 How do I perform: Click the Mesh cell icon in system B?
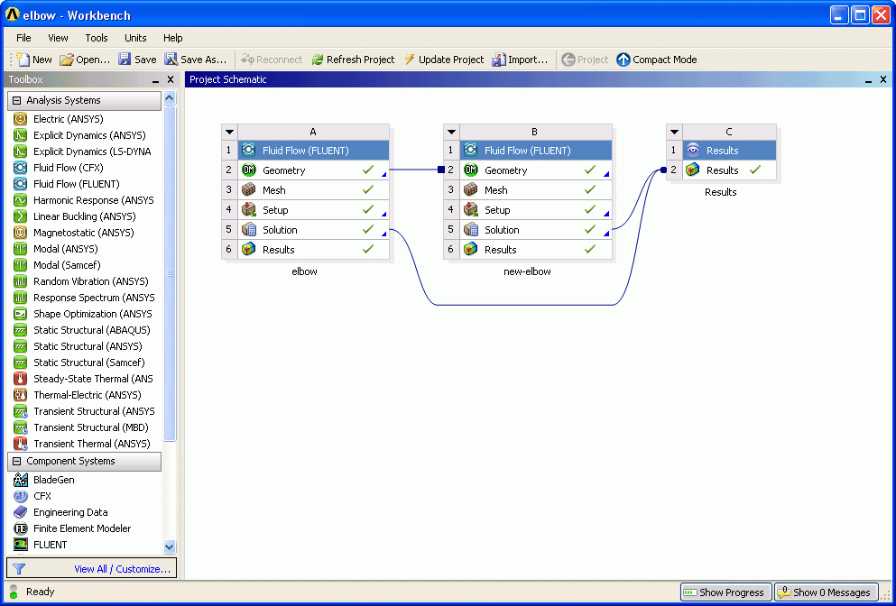(x=471, y=190)
